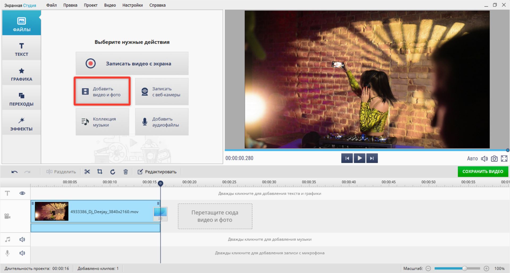The height and width of the screenshot is (273, 510).
Task: Click the undo arrow icon
Action: pyautogui.click(x=14, y=172)
